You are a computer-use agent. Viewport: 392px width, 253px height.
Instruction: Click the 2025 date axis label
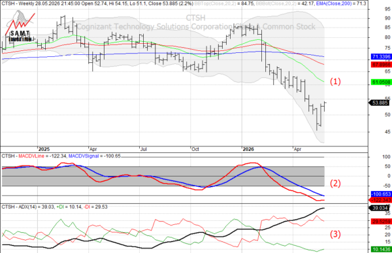click(x=44, y=149)
